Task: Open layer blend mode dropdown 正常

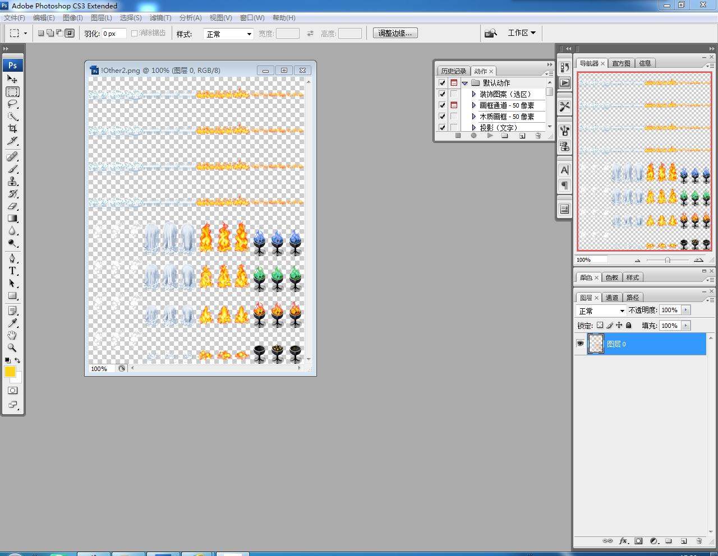Action: tap(601, 311)
